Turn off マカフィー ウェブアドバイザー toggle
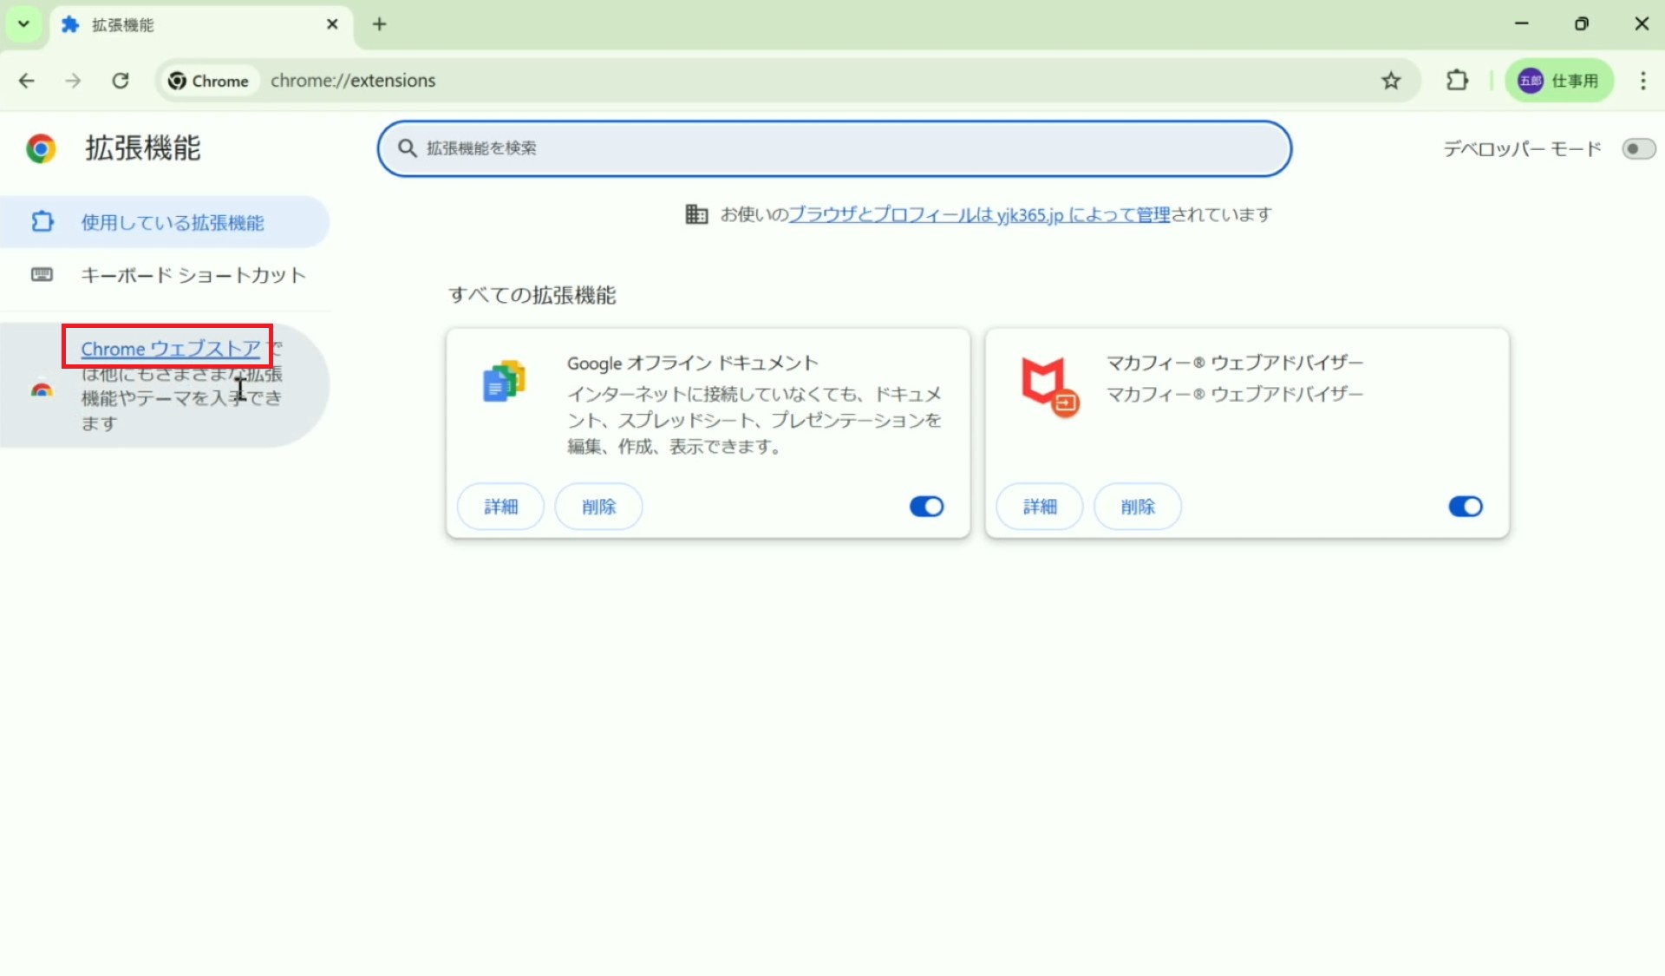Viewport: 1665px width, 976px height. point(1465,507)
